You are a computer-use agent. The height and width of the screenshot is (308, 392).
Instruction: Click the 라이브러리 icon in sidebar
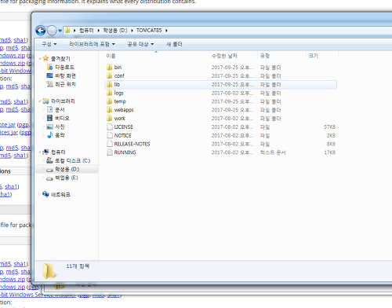click(45, 101)
